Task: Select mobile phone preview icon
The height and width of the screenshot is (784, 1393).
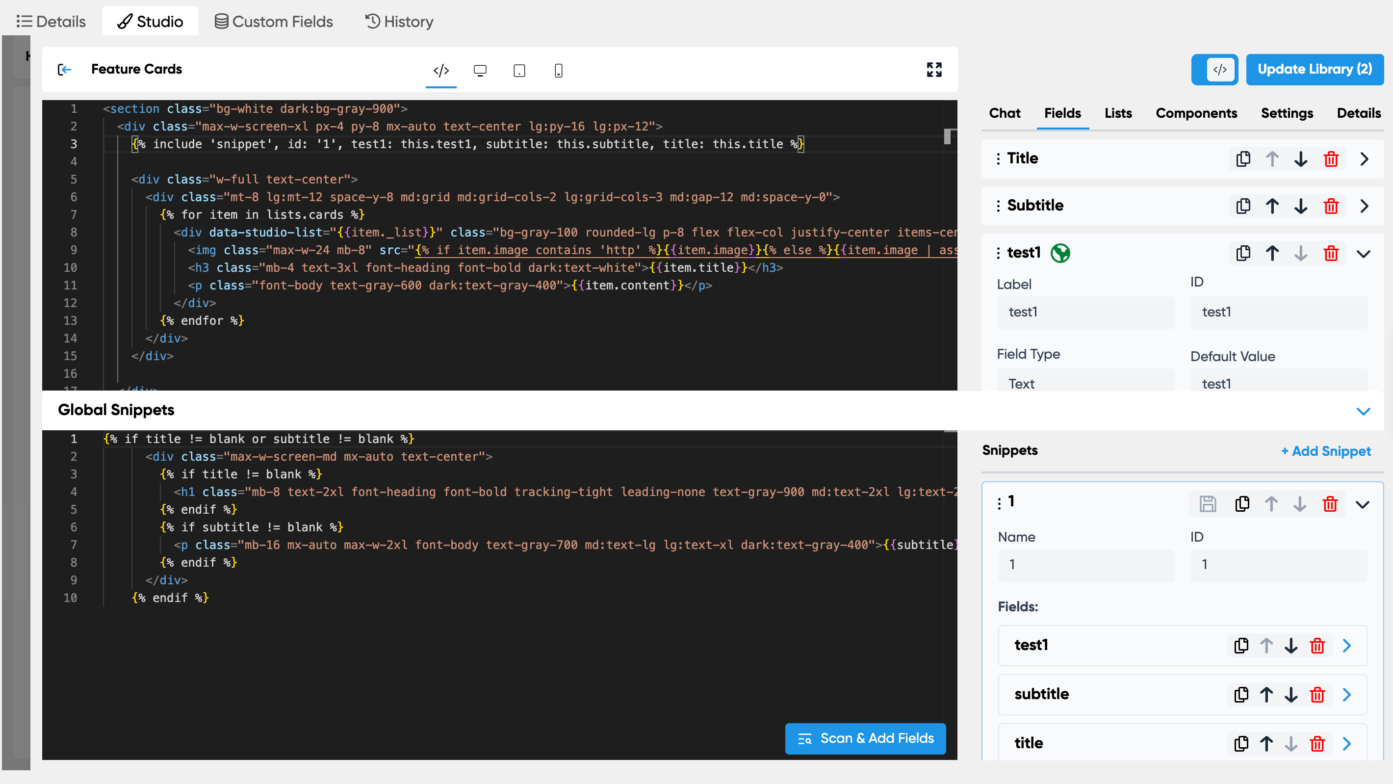Action: pyautogui.click(x=559, y=70)
